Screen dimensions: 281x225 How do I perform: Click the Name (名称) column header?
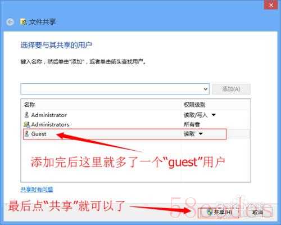[30, 105]
